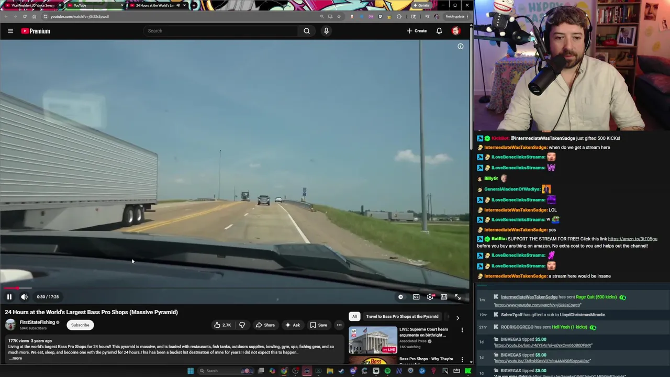
Task: Pause the YouTube video
Action: [x=9, y=297]
